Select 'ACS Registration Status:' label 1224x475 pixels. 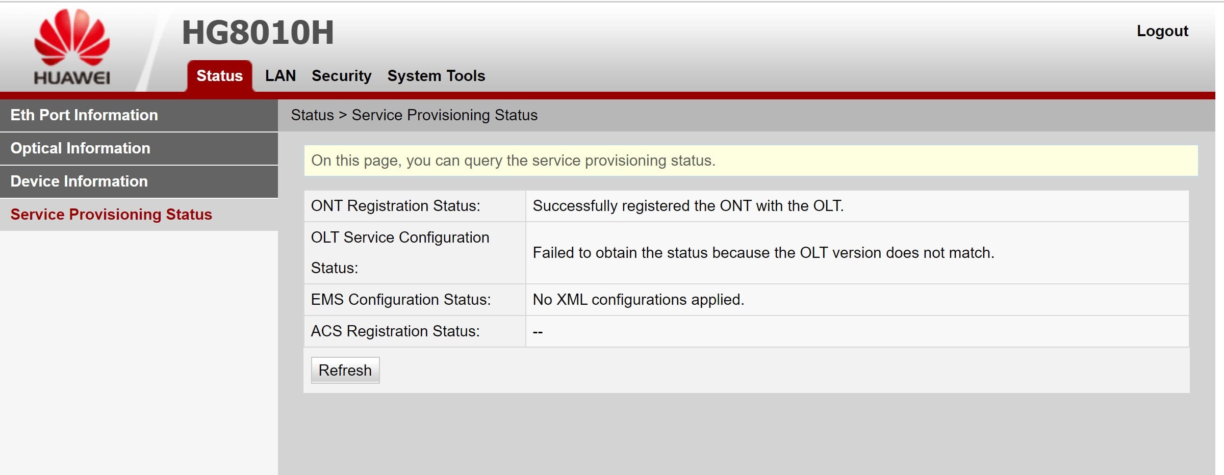(x=395, y=331)
